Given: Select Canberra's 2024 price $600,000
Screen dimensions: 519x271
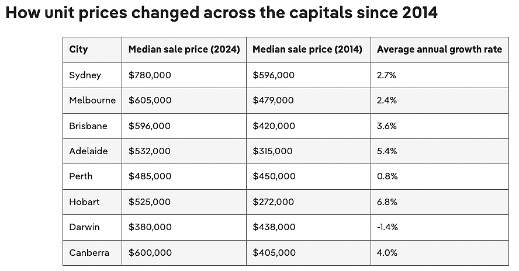Looking at the screenshot, I should tap(150, 253).
